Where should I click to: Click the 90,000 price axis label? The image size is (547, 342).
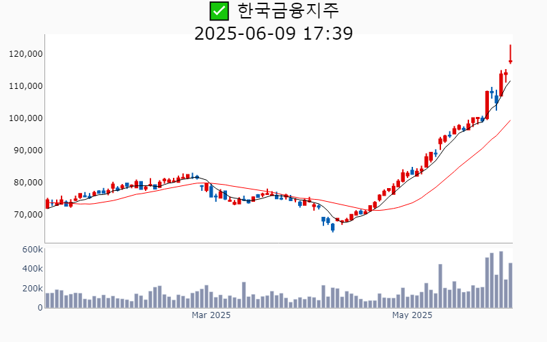coord(27,150)
